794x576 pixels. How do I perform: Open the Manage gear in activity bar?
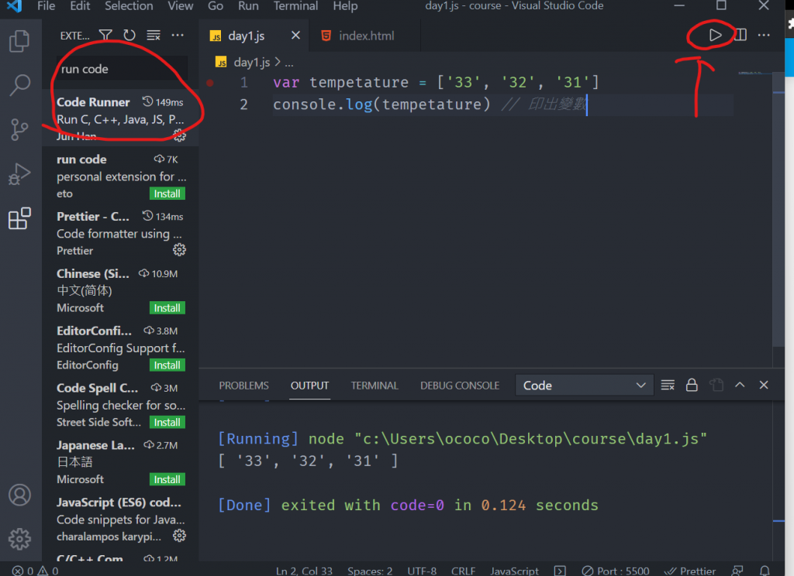pos(19,539)
